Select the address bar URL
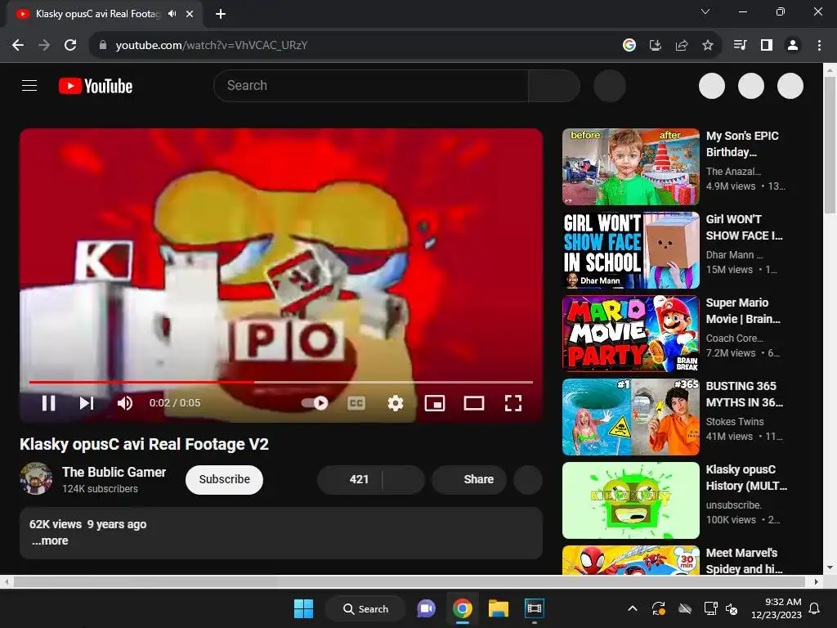 212,46
